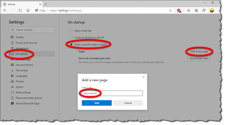Click the Reset settings circular icon
225x125 pixels.
tap(12, 92)
